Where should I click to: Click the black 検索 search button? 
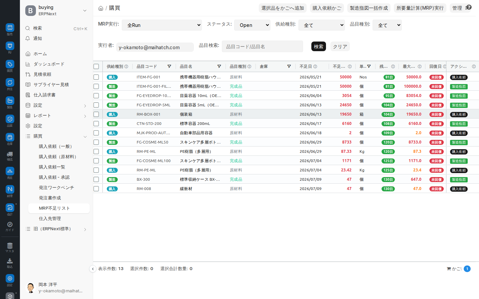[x=318, y=47]
